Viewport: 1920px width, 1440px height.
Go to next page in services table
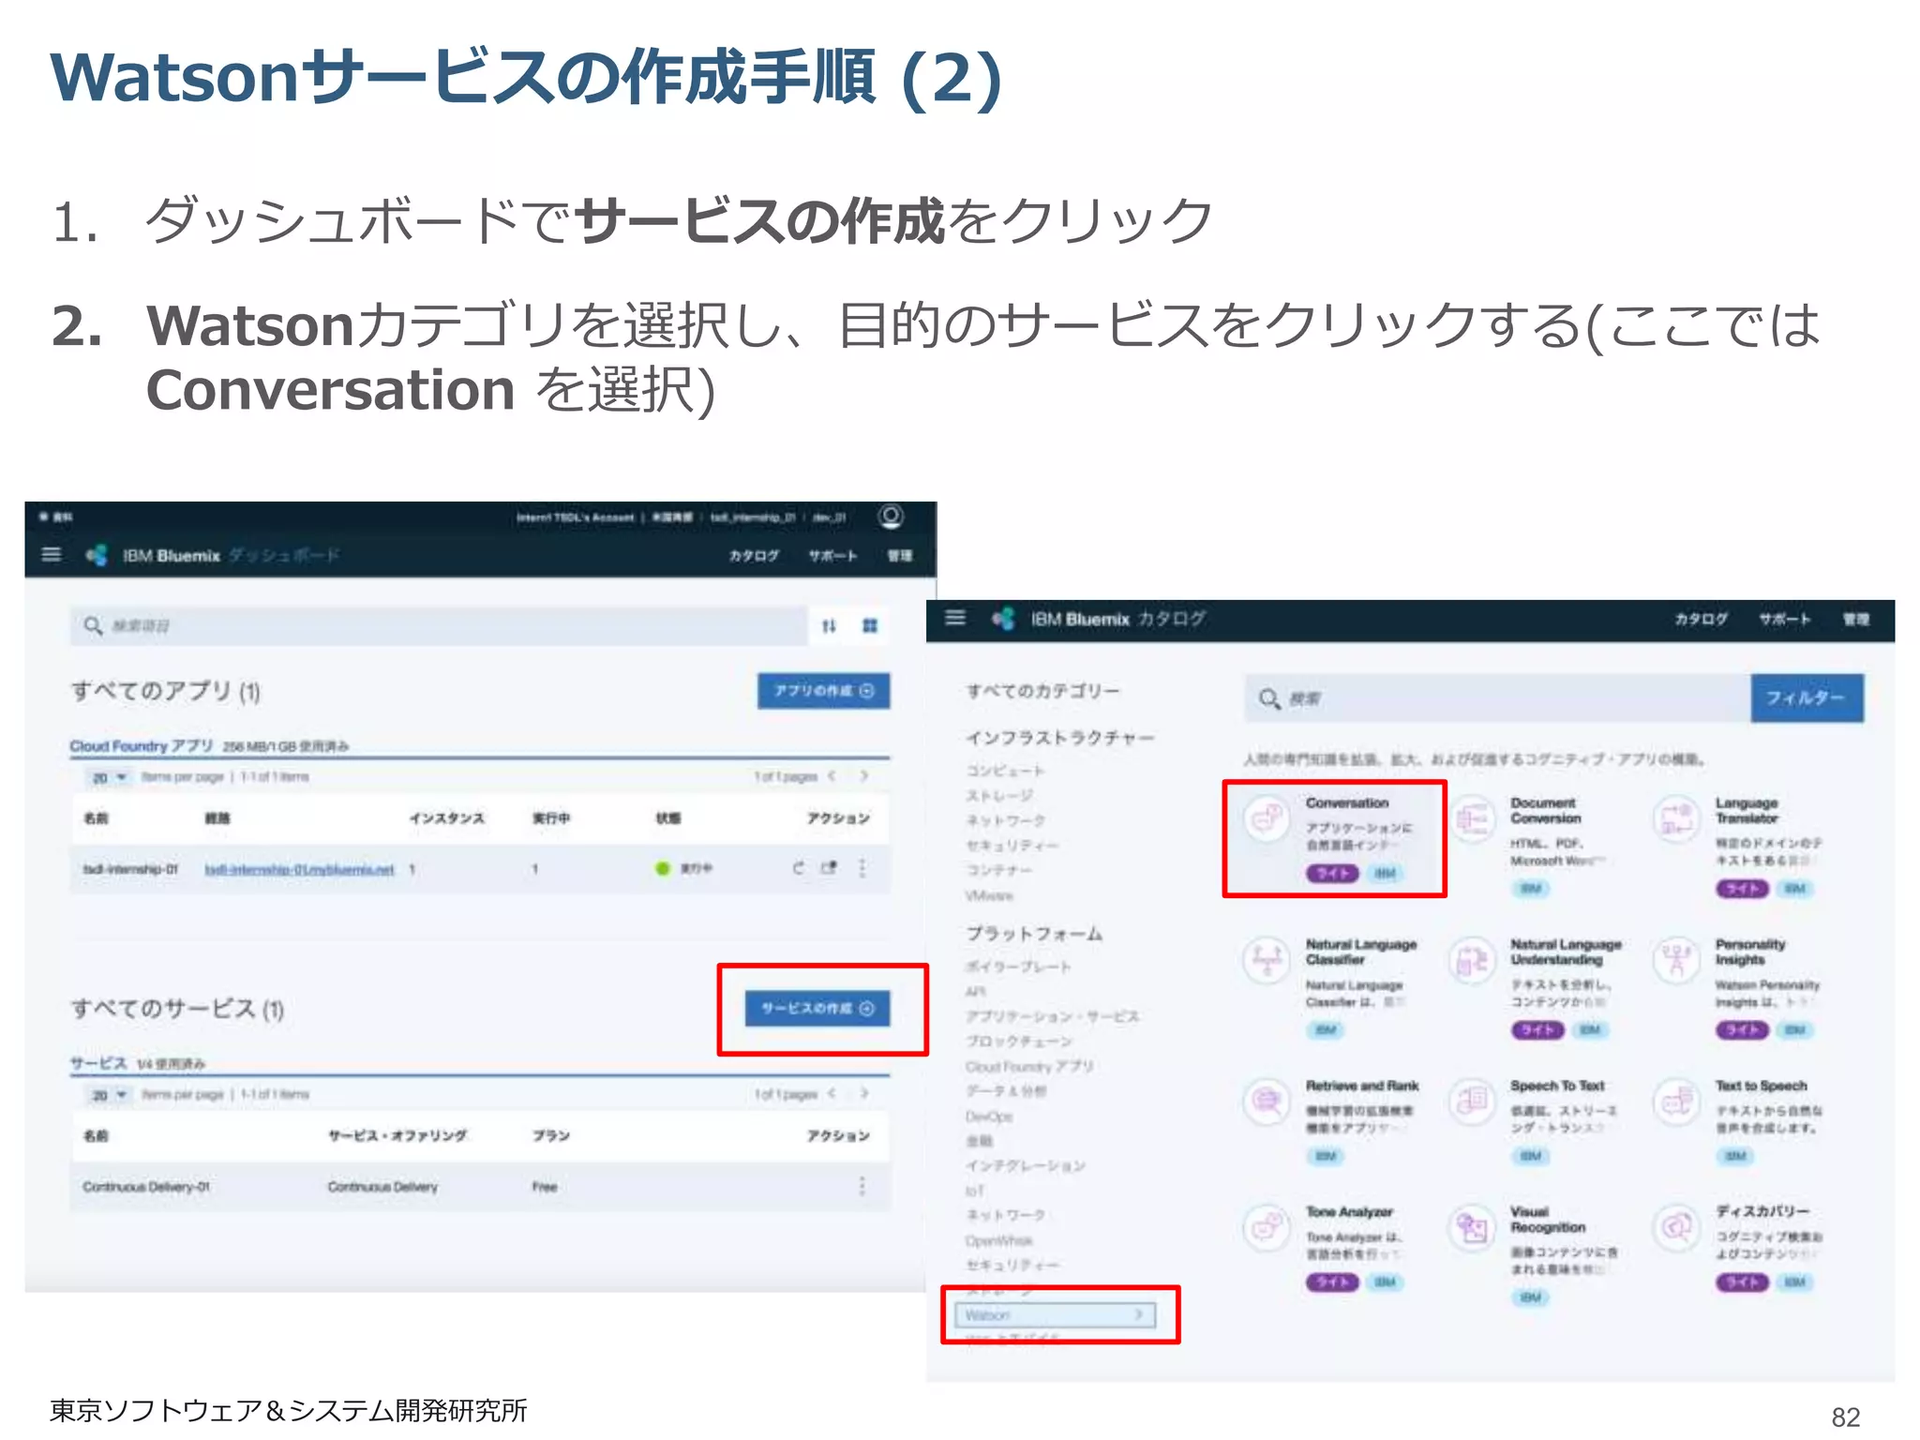863,1093
